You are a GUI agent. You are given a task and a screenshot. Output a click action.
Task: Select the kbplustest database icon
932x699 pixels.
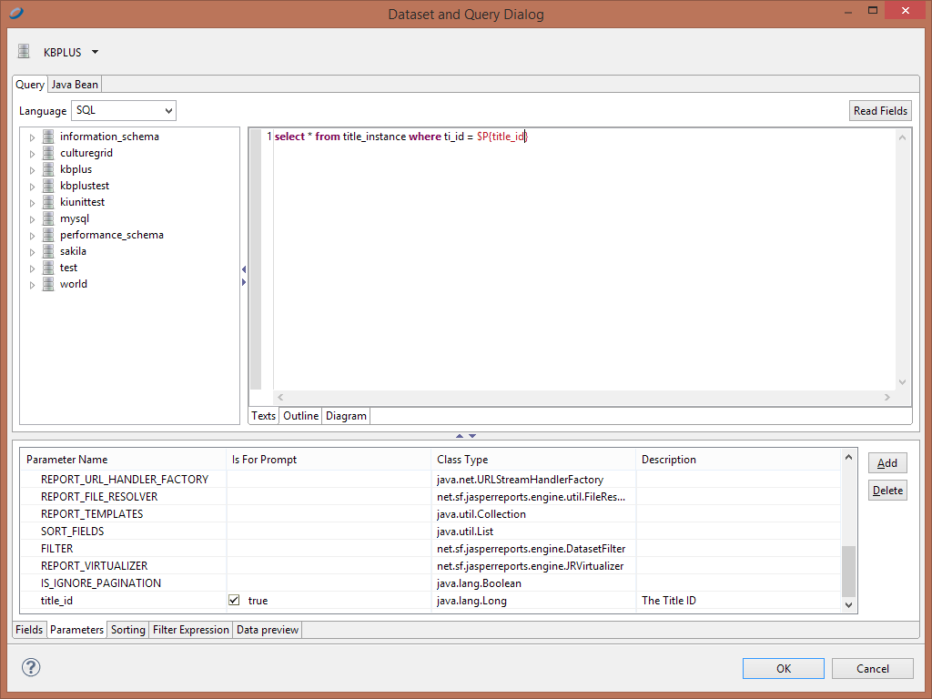tap(48, 186)
